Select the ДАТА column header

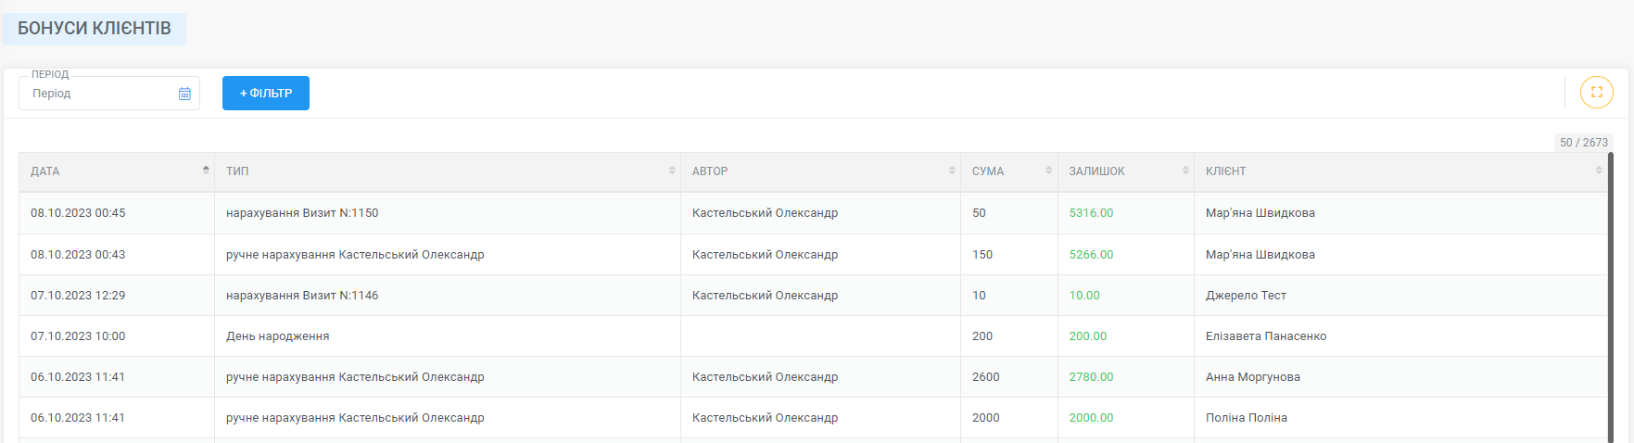tap(117, 171)
